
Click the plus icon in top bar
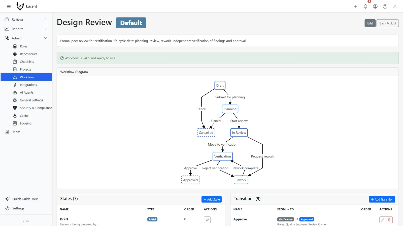point(356,7)
